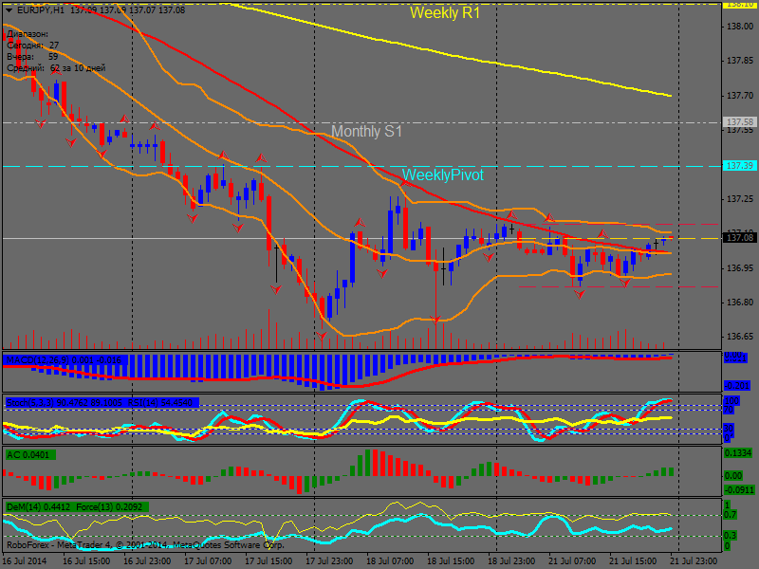Click the 0.1334 value on AC scale
The width and height of the screenshot is (759, 569).
[x=738, y=453]
